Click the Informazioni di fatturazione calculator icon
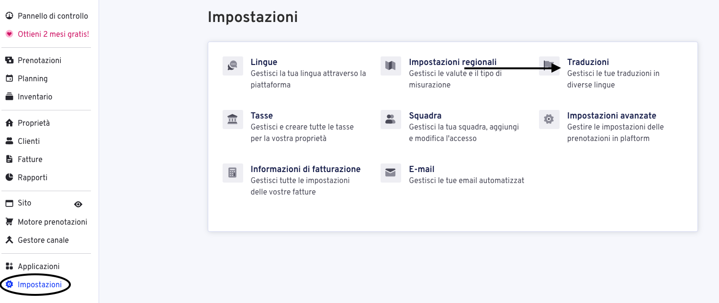Image resolution: width=719 pixels, height=303 pixels. 233,173
